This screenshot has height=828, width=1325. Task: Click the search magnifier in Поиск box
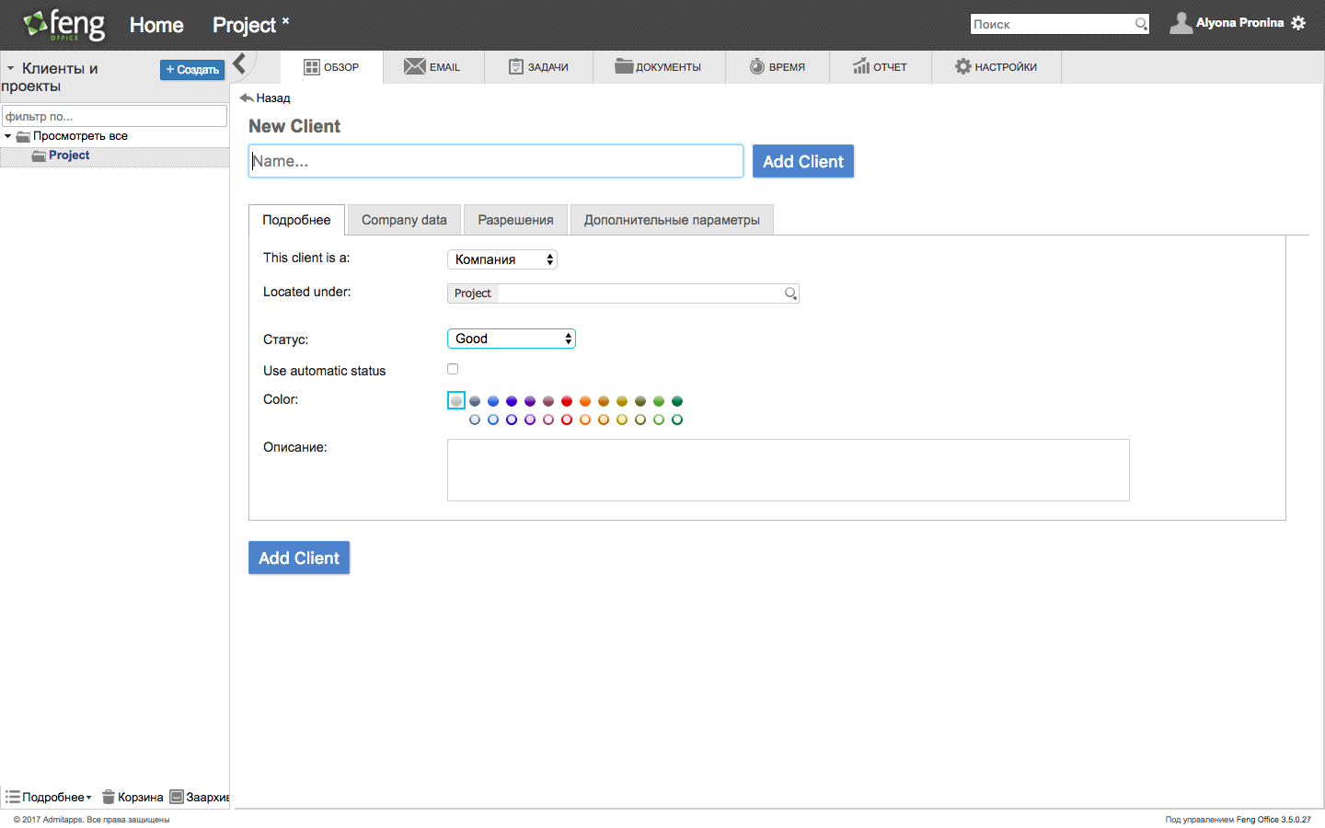pos(1141,24)
